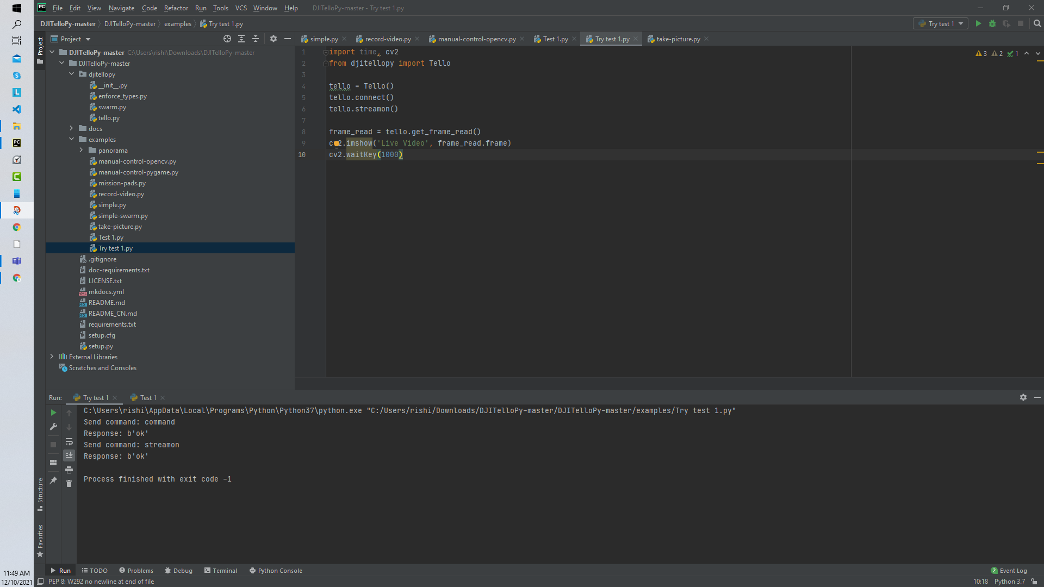The height and width of the screenshot is (587, 1044).
Task: Start debugging with the bug icon
Action: 993,23
